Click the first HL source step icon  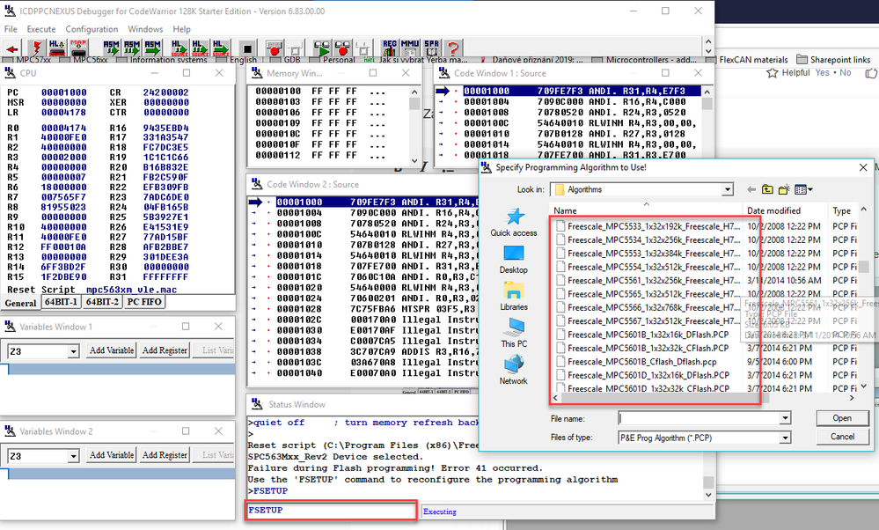coord(179,48)
